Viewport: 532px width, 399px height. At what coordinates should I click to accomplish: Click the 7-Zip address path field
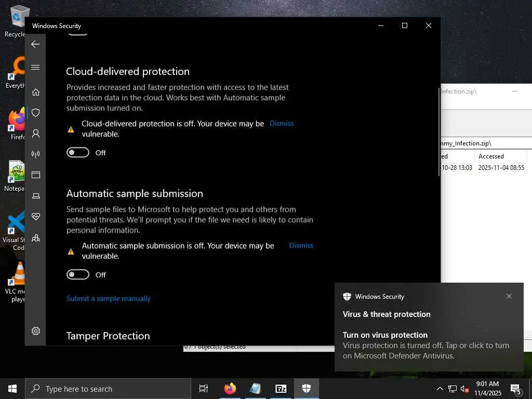486,143
